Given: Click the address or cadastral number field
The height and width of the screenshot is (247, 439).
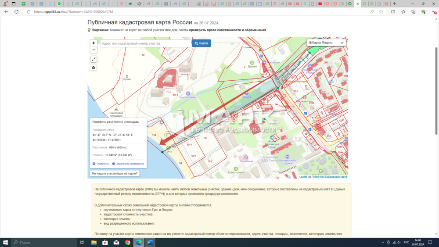Looking at the screenshot, I should [x=146, y=43].
